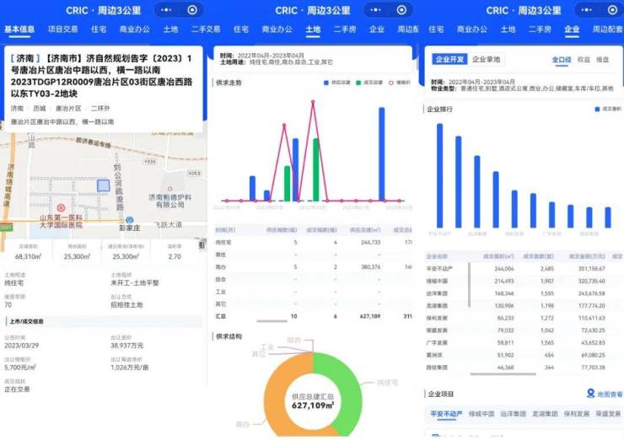This screenshot has width=624, height=440.
Task: Open 项目交易 tab
Action: click(x=63, y=29)
